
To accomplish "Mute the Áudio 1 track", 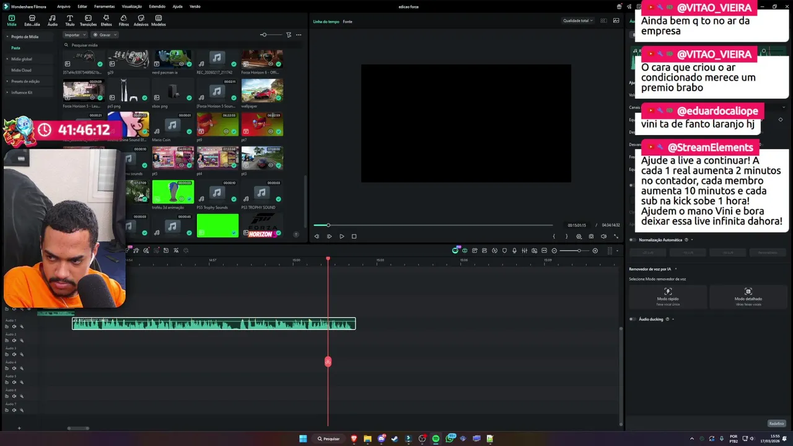I will coord(14,326).
